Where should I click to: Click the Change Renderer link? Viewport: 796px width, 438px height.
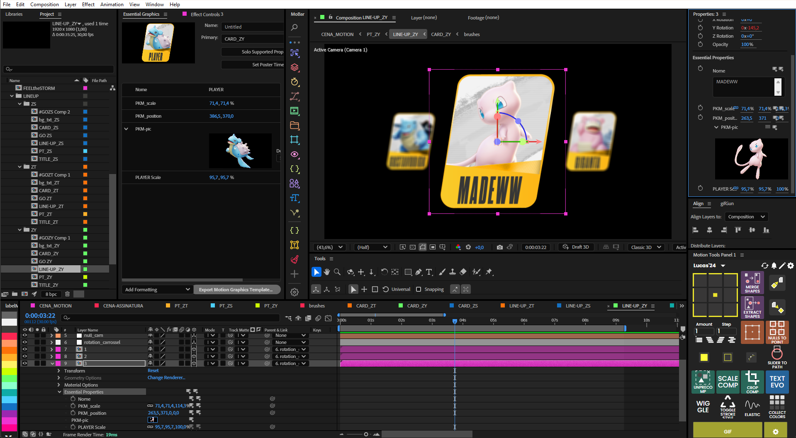[x=166, y=378]
